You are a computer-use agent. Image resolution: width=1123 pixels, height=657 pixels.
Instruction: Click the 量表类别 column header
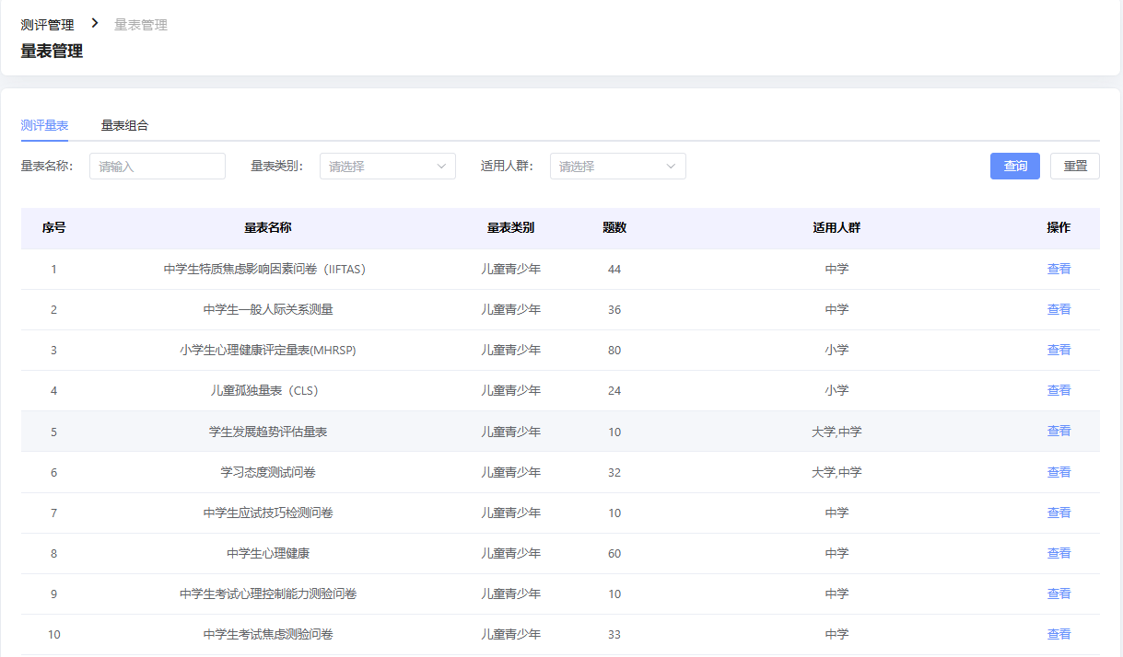(x=510, y=227)
